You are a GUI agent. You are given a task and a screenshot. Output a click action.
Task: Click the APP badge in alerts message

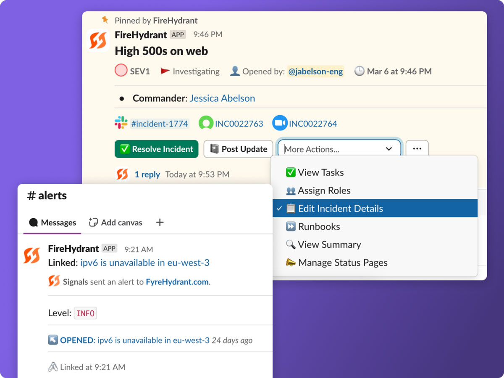click(x=110, y=248)
